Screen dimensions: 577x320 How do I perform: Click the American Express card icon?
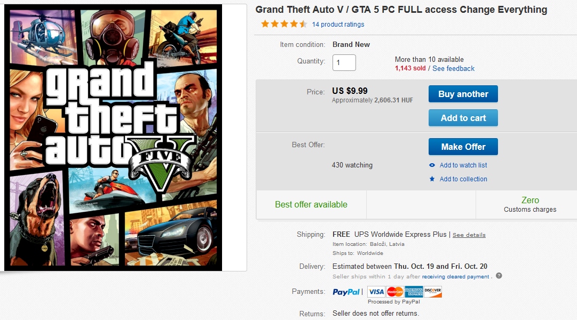tap(414, 292)
